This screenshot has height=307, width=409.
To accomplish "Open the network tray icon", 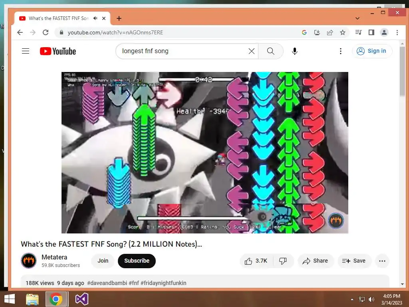I will pyautogui.click(x=362, y=299).
